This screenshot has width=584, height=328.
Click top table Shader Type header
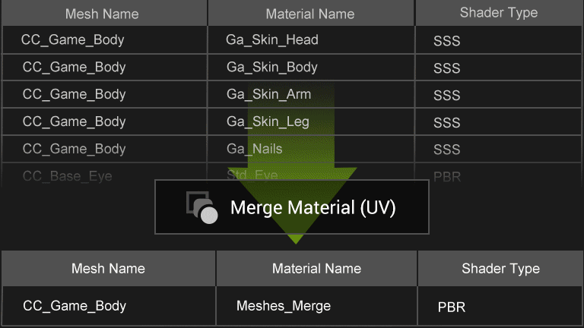coord(498,13)
